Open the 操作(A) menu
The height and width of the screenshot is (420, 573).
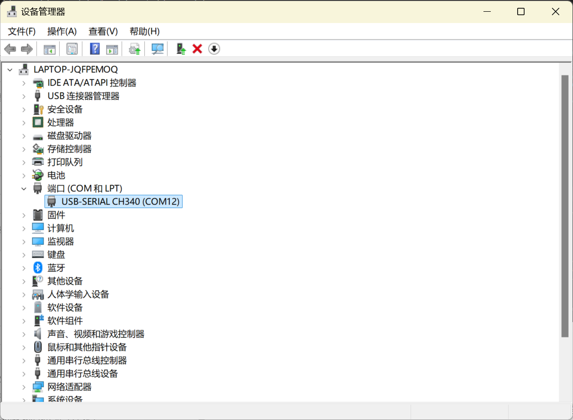(x=62, y=31)
